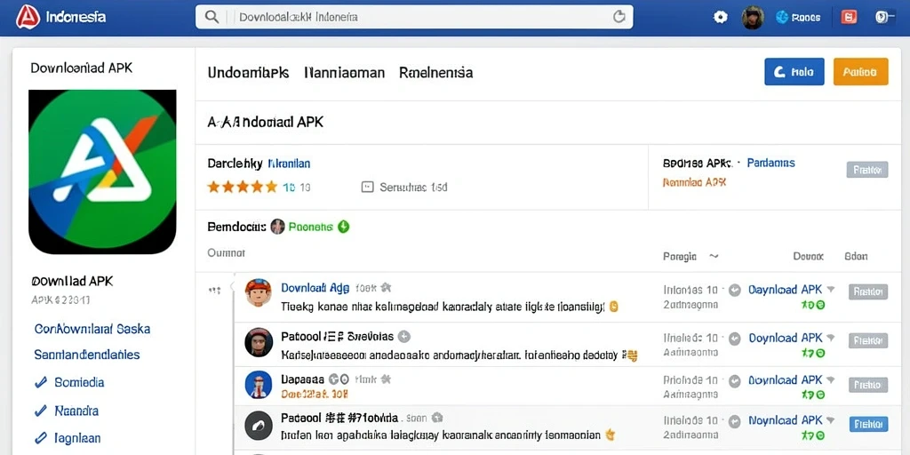Toggle the Naandra check item
This screenshot has width=910, height=455.
(x=66, y=411)
